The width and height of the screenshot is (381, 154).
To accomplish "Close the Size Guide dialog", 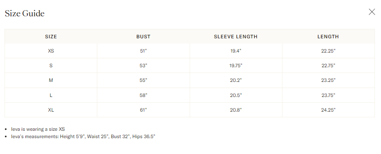I will (x=372, y=12).
